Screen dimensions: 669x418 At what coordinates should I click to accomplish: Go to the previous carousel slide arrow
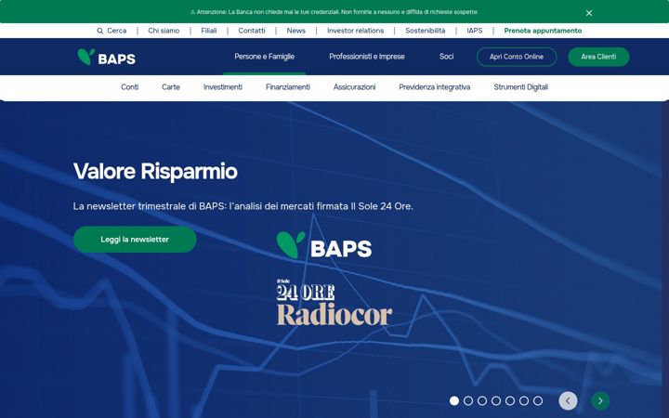pyautogui.click(x=568, y=400)
